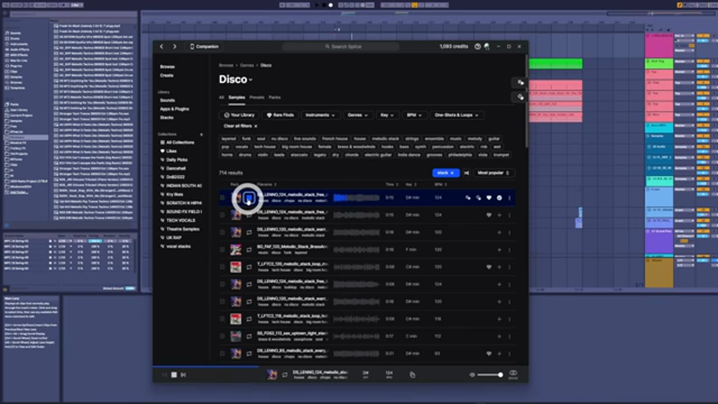Switch to the Packs tab
This screenshot has height=404, width=718.
tap(274, 97)
